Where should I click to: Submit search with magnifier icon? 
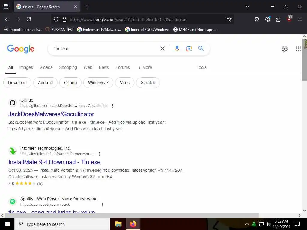[x=201, y=49]
